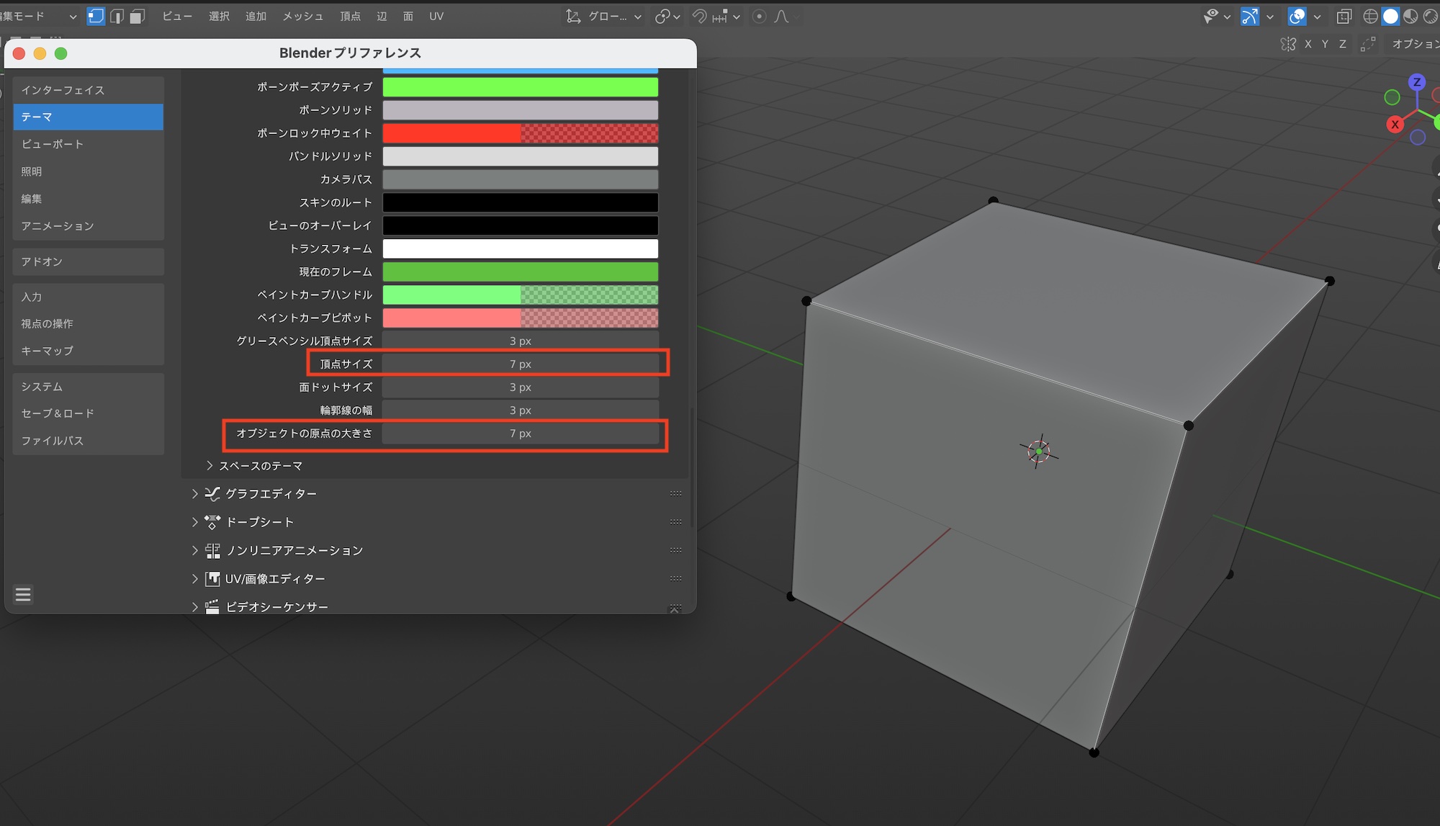Select vertex select mode icon
1440x826 pixels.
coord(96,16)
